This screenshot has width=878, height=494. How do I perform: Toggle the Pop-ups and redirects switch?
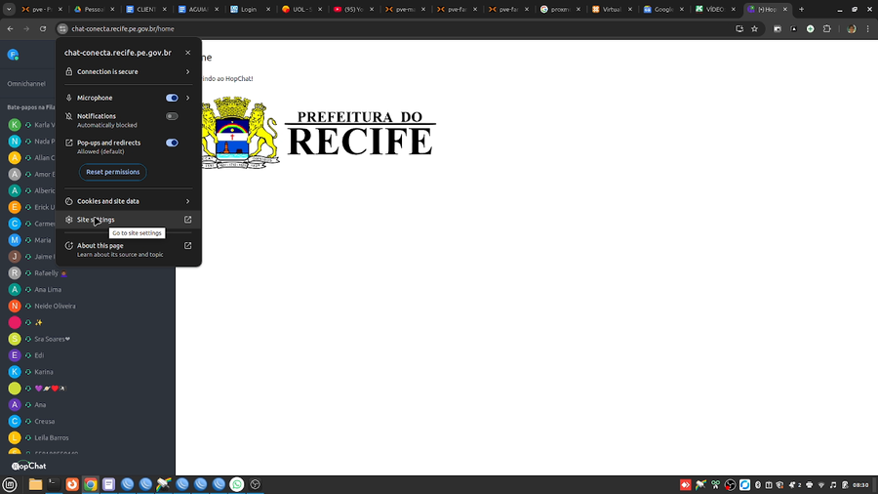click(172, 143)
